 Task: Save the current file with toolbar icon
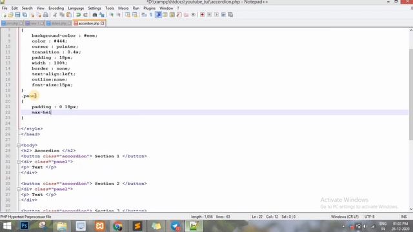click(17, 15)
